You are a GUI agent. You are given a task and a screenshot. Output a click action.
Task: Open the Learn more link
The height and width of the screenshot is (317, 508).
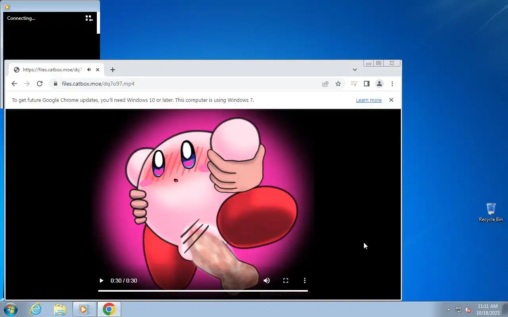[x=369, y=100]
